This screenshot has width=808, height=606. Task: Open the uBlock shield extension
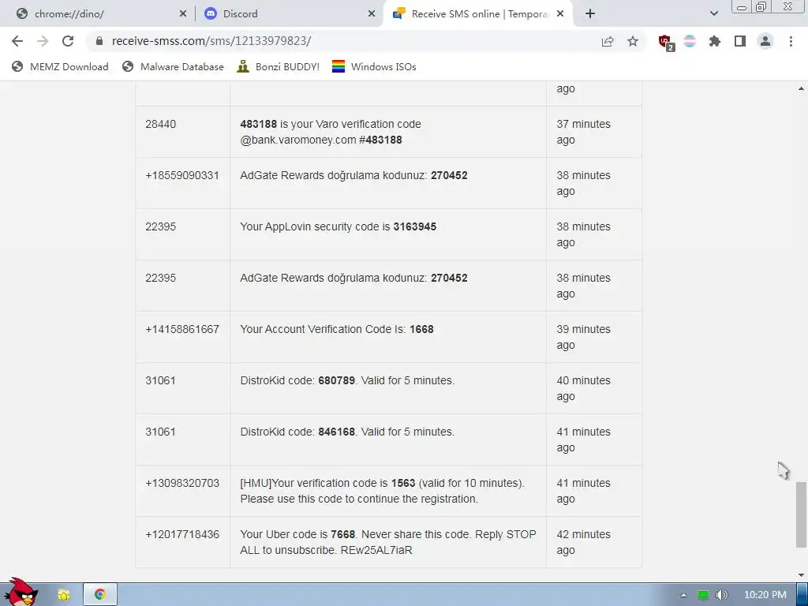tap(666, 42)
